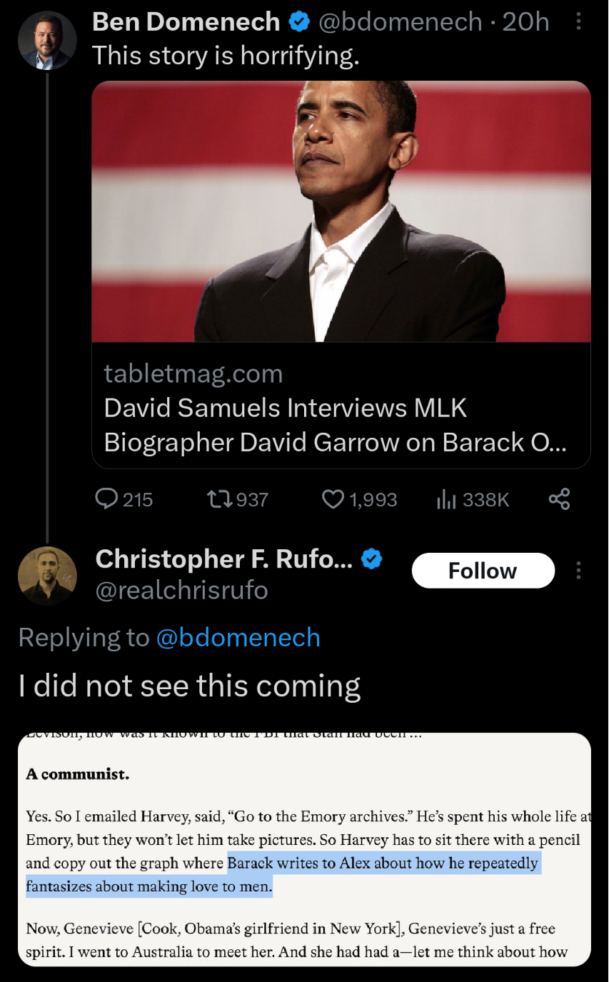Retweet Ben Domenech's post
Viewport: 609px width, 982px height.
pyautogui.click(x=218, y=499)
